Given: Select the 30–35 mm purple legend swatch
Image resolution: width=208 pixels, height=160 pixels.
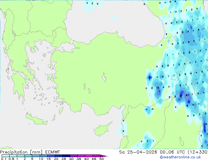Looking at the screenshot, I should point(73,156).
